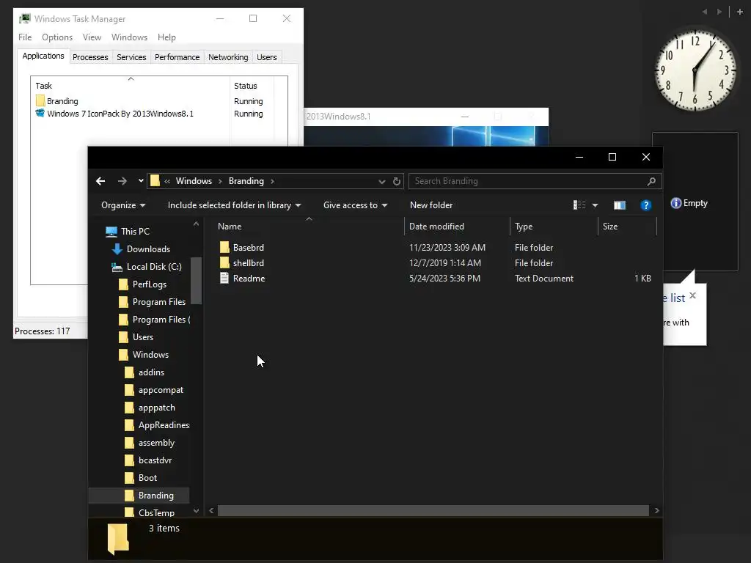Select the Users folder in tree
751x563 pixels.
click(x=136, y=337)
